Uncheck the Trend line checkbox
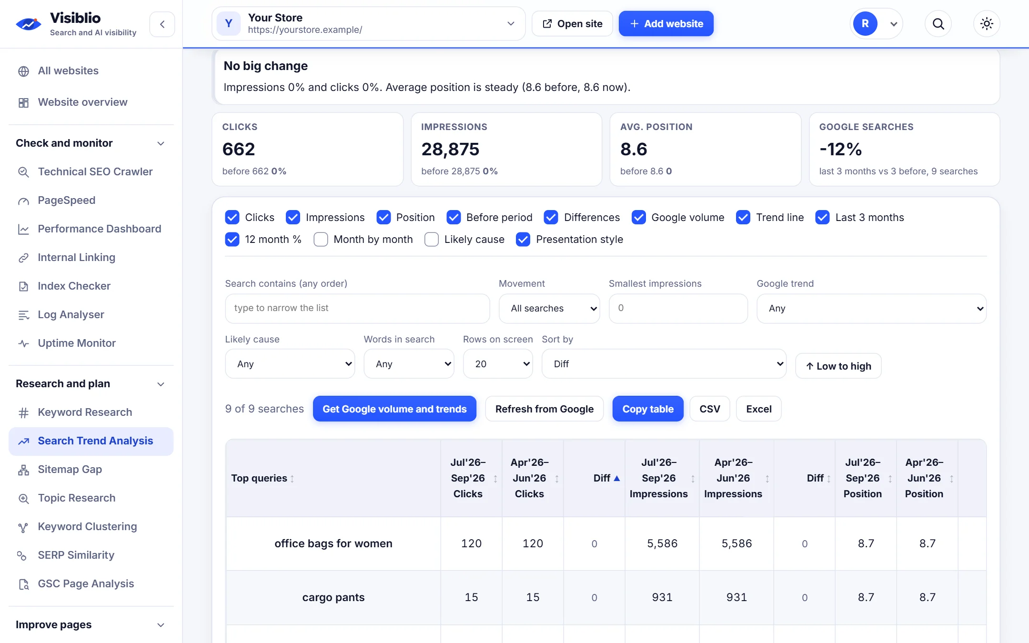This screenshot has width=1029, height=643. [x=743, y=218]
